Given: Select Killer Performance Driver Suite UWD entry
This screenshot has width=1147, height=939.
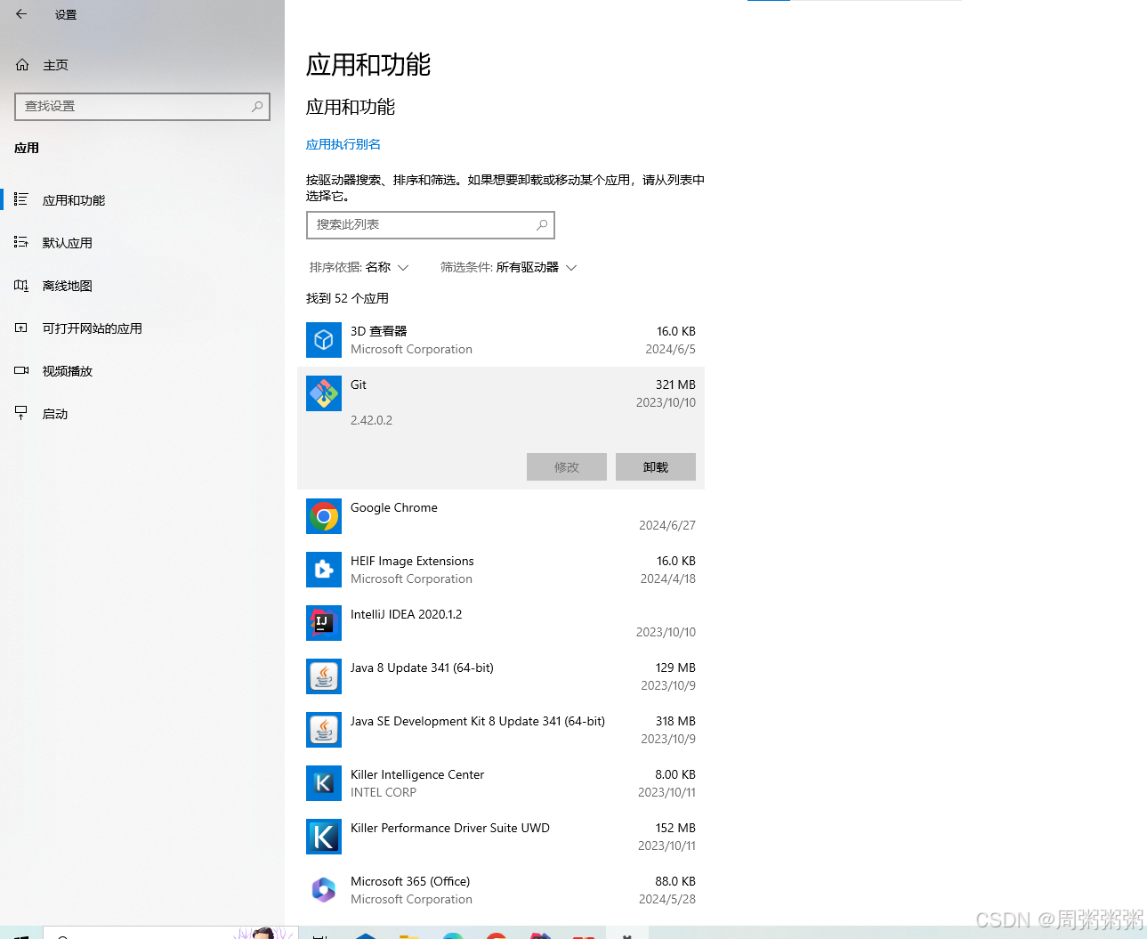Looking at the screenshot, I should (x=501, y=837).
